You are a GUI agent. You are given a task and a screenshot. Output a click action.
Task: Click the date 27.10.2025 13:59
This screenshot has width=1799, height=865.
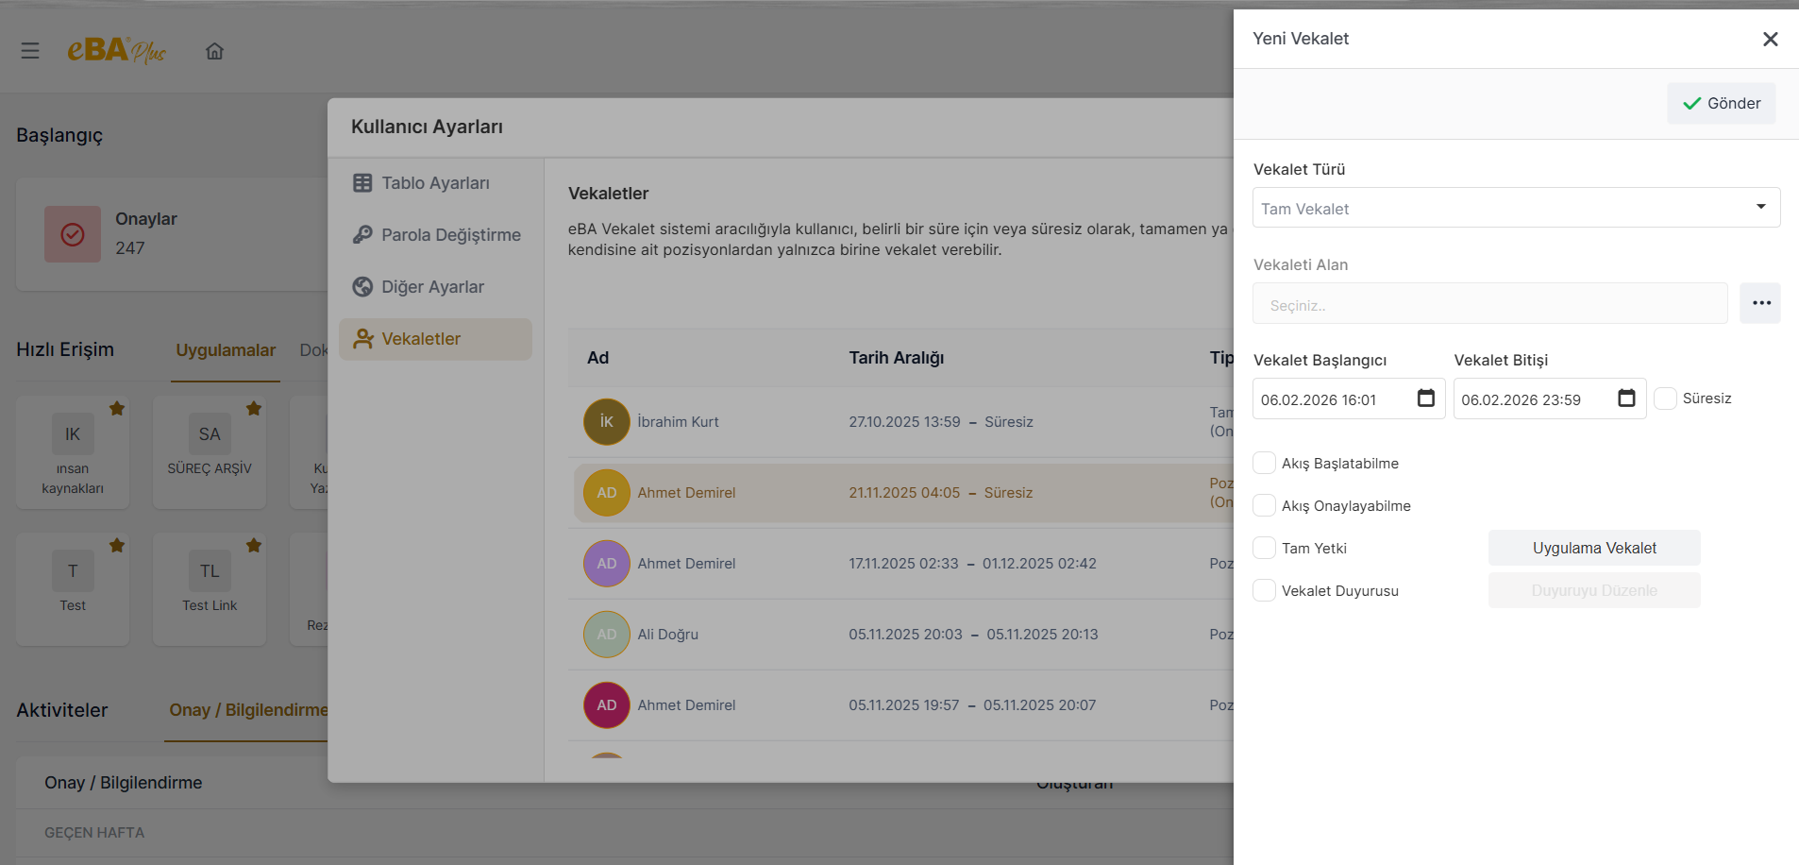[904, 422]
